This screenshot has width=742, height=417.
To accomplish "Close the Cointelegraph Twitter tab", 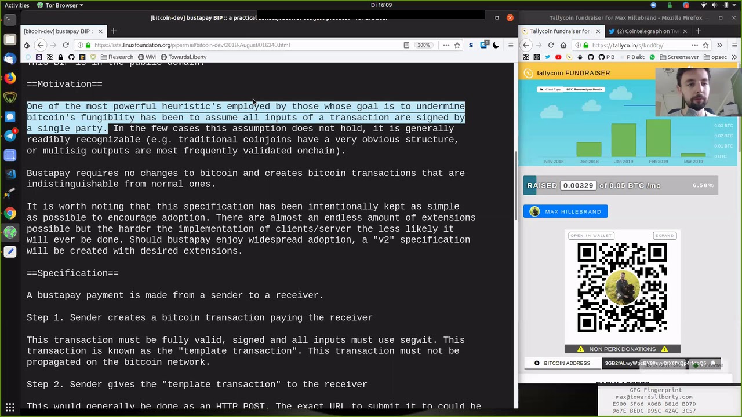I will point(685,31).
